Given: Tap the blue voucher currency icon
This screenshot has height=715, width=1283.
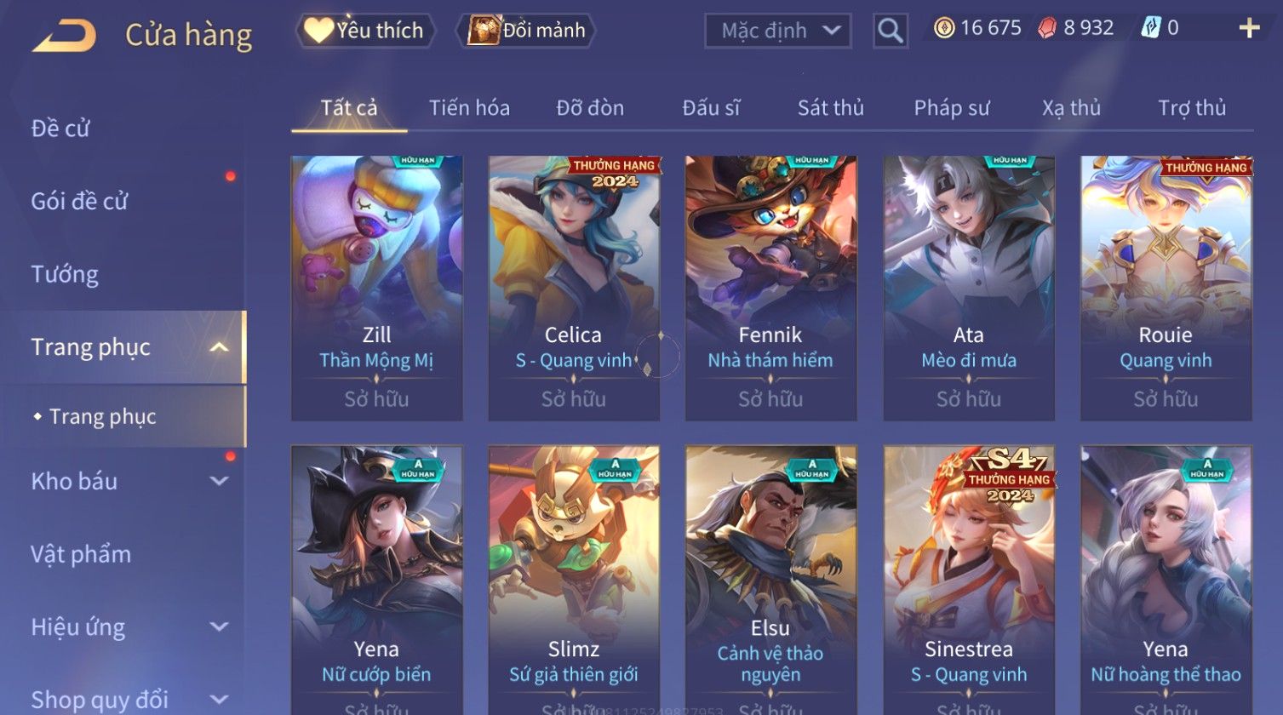Looking at the screenshot, I should 1150,28.
